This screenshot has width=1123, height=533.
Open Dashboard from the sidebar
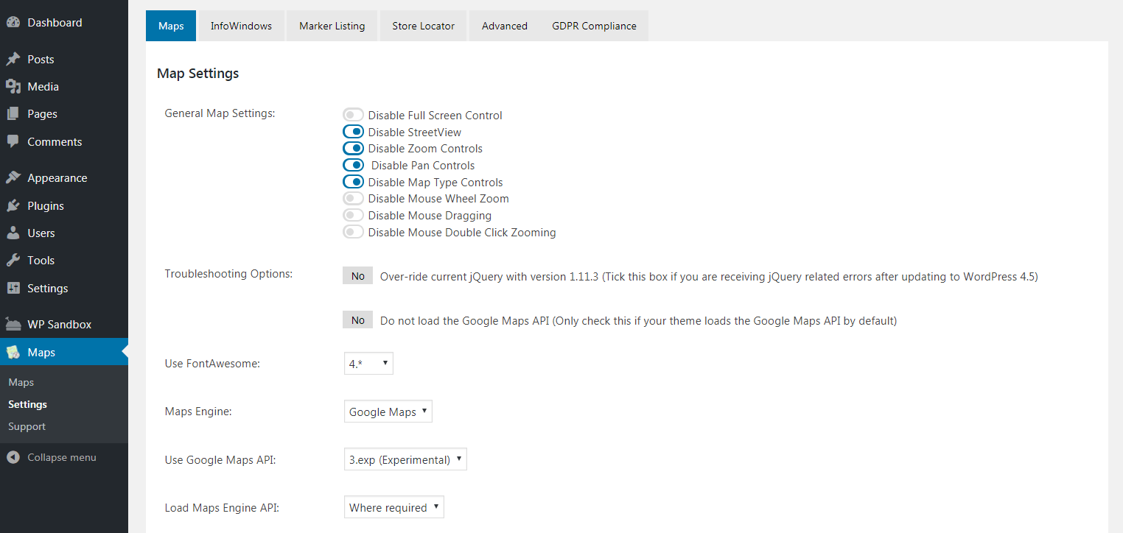tap(64, 22)
